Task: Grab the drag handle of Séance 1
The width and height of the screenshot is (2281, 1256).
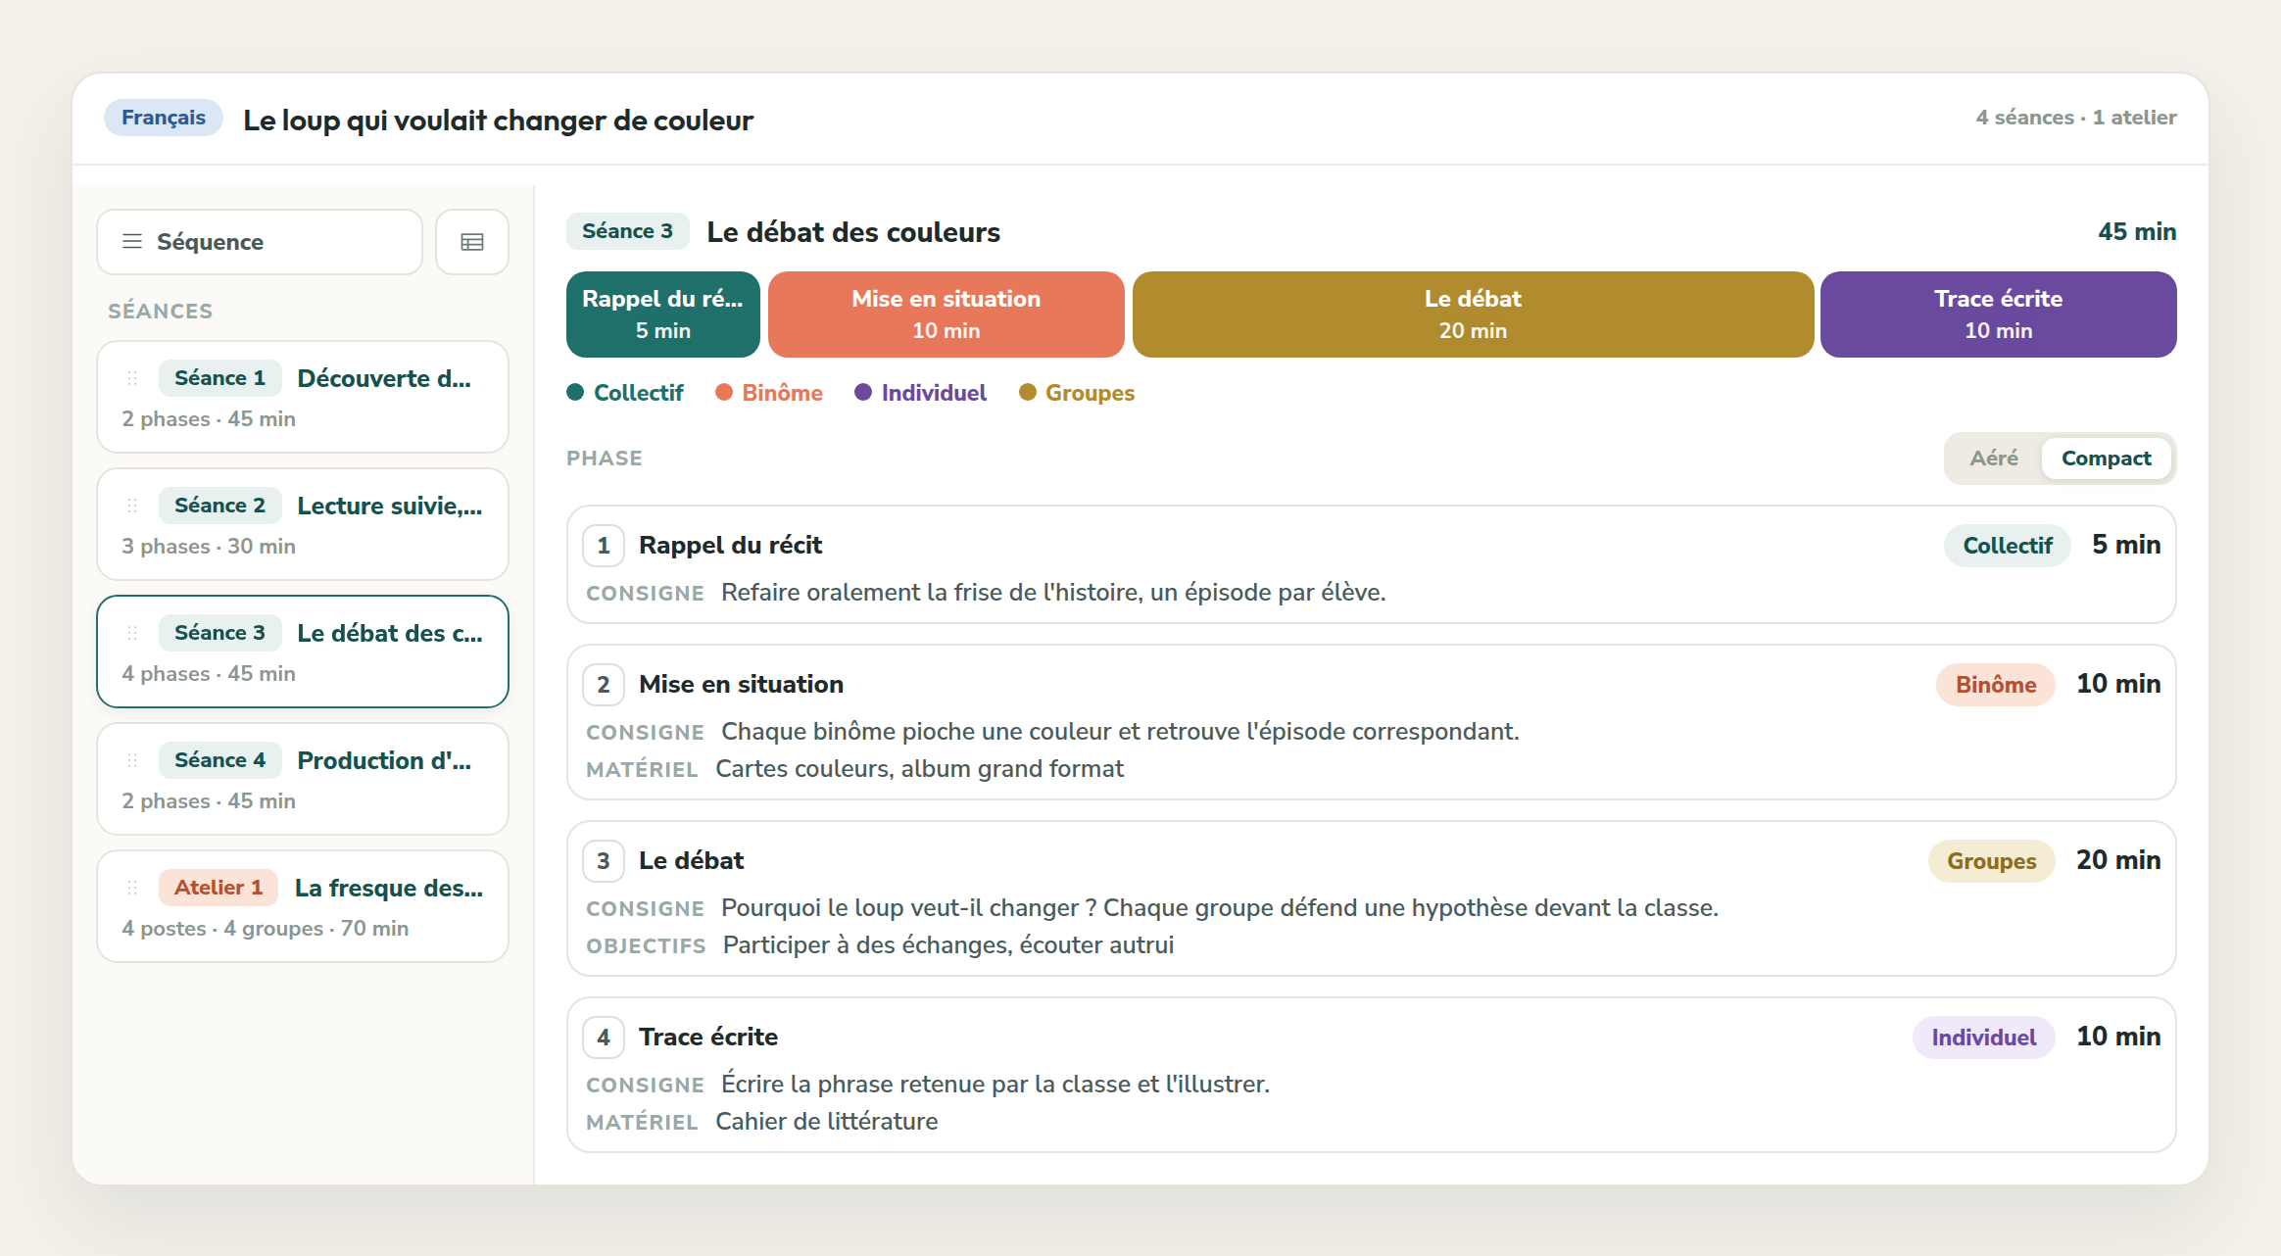Action: tap(132, 378)
